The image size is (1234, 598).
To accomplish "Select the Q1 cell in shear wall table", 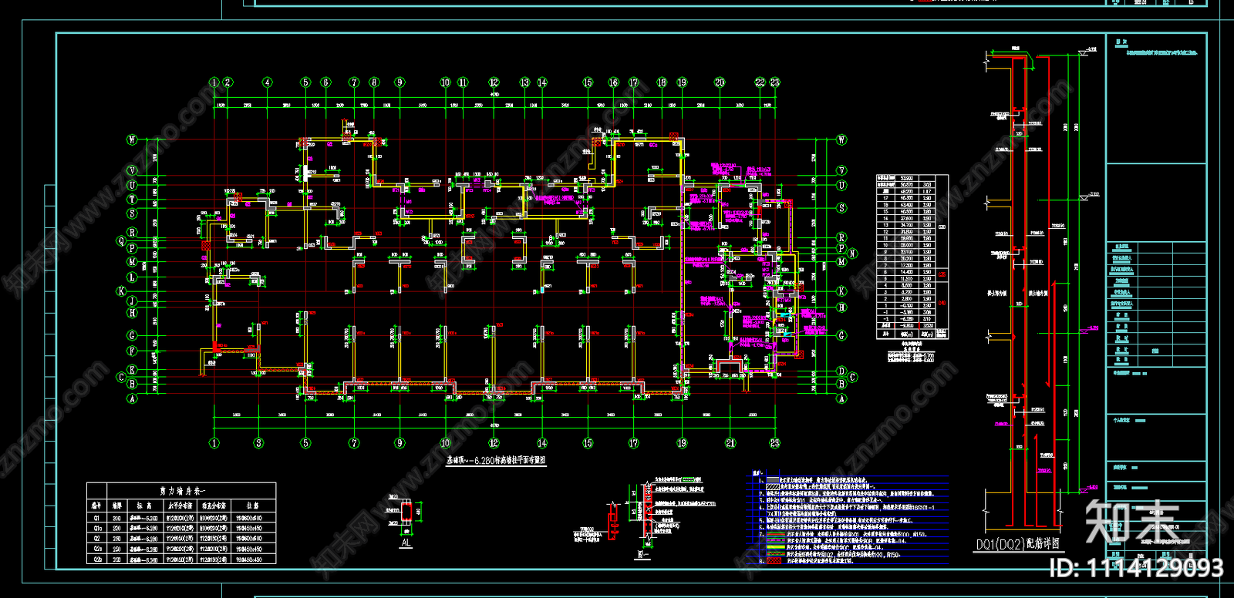I will [x=97, y=518].
